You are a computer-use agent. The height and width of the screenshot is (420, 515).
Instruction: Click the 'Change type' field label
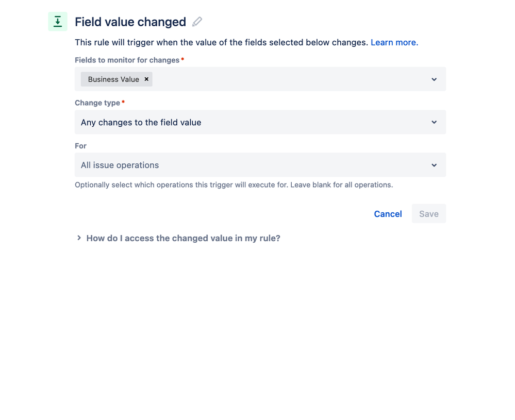click(97, 103)
